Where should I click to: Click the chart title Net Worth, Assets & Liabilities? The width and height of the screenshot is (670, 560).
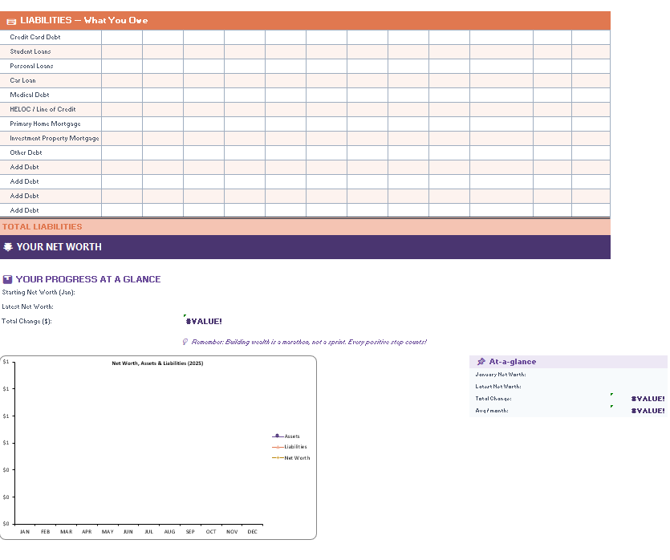point(160,362)
